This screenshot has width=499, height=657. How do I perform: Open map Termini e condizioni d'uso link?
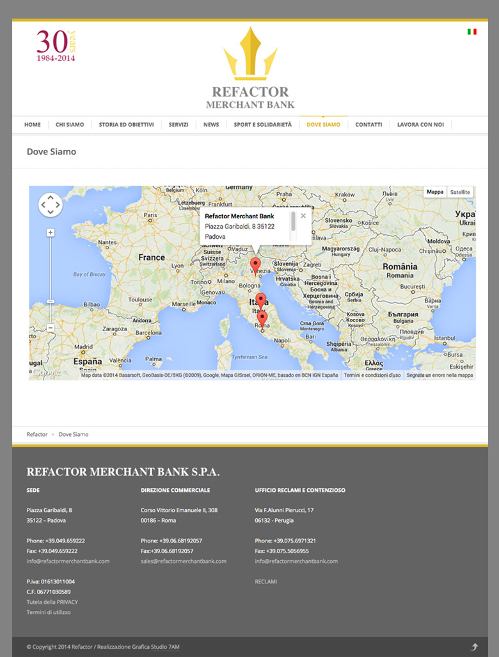[372, 375]
